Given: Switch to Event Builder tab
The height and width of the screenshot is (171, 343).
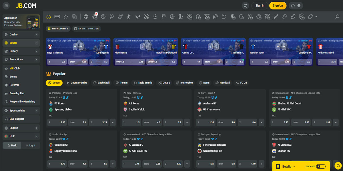Looking at the screenshot, I should click(x=86, y=28).
